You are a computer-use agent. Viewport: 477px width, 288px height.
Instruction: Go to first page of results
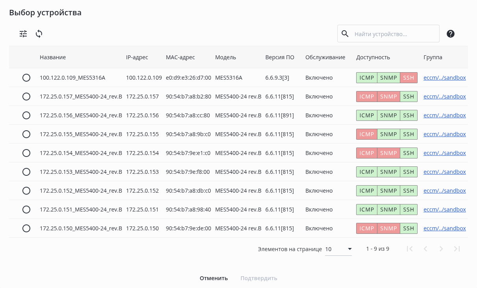[x=410, y=249]
